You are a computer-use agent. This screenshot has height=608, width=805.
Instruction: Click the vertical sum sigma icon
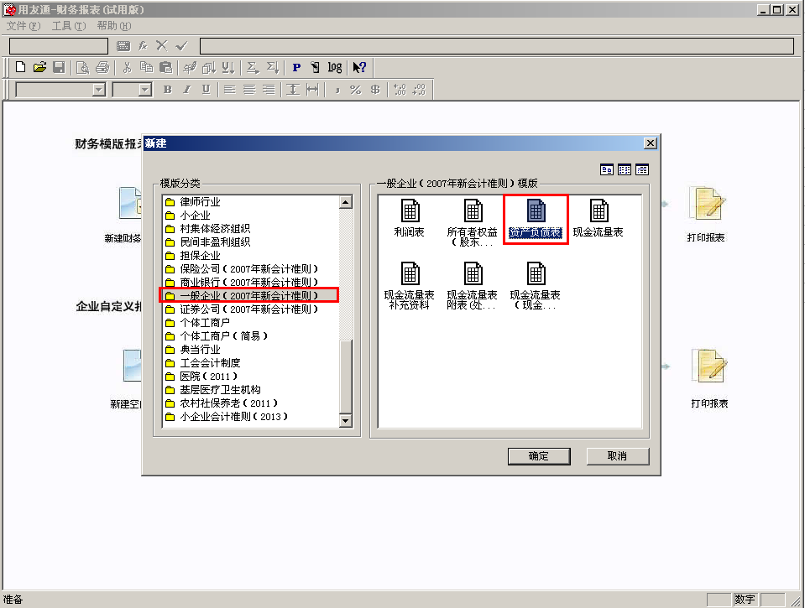pyautogui.click(x=272, y=67)
